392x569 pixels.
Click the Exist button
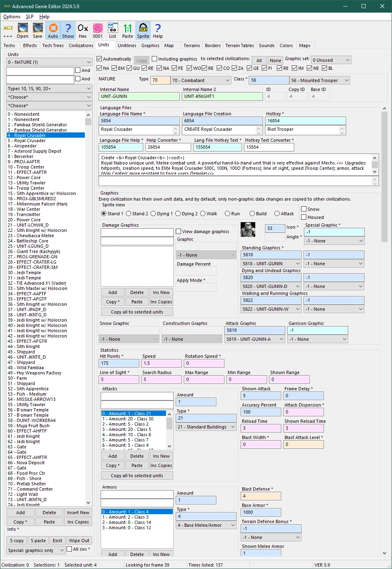pos(58,541)
